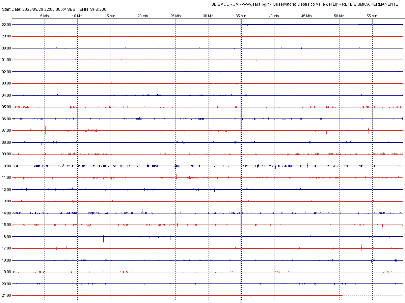405x303 pixels.
Task: Click the 55 Min time axis label
Action: pyautogui.click(x=372, y=16)
